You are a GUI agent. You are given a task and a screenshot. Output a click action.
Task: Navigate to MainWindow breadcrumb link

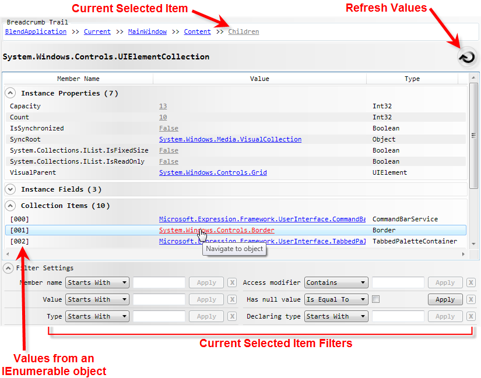(x=148, y=31)
